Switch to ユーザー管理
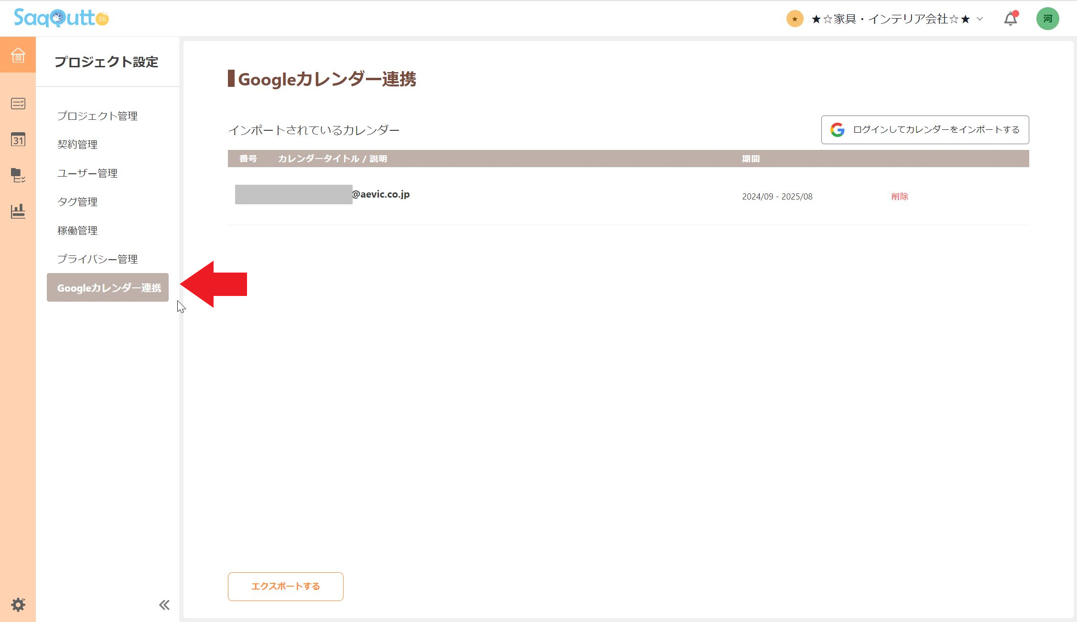 coord(87,173)
